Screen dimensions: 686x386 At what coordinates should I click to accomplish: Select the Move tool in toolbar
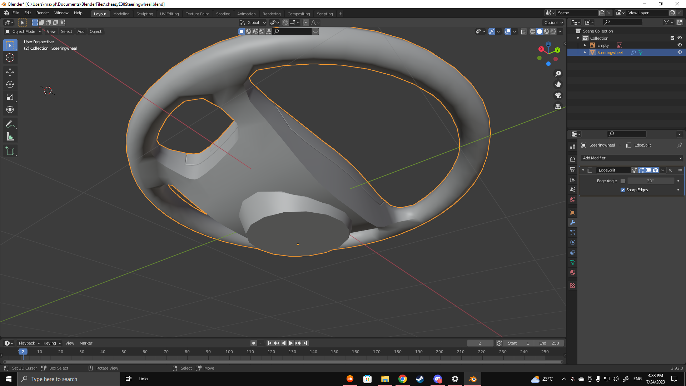[10, 72]
